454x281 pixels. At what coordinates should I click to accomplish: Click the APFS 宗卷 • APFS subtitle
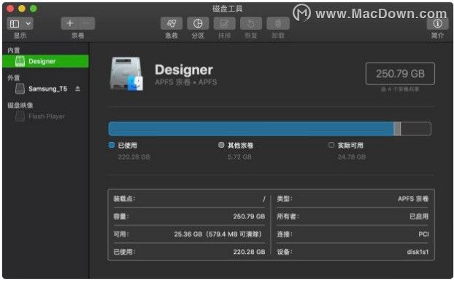(186, 82)
